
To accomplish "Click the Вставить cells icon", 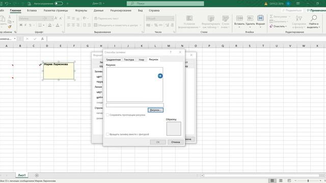I will [239, 18].
